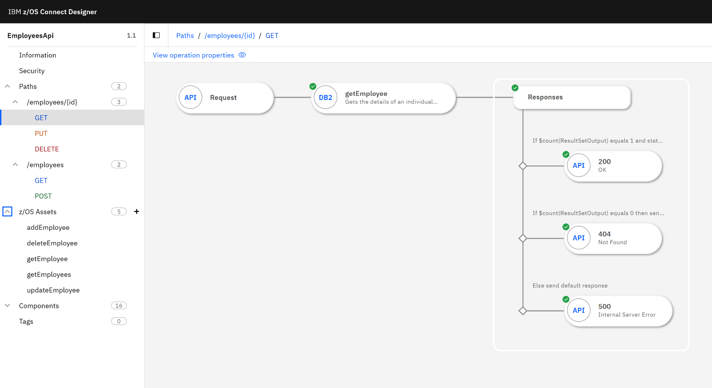The height and width of the screenshot is (388, 712).
Task: Open the Tags section
Action: (26, 321)
